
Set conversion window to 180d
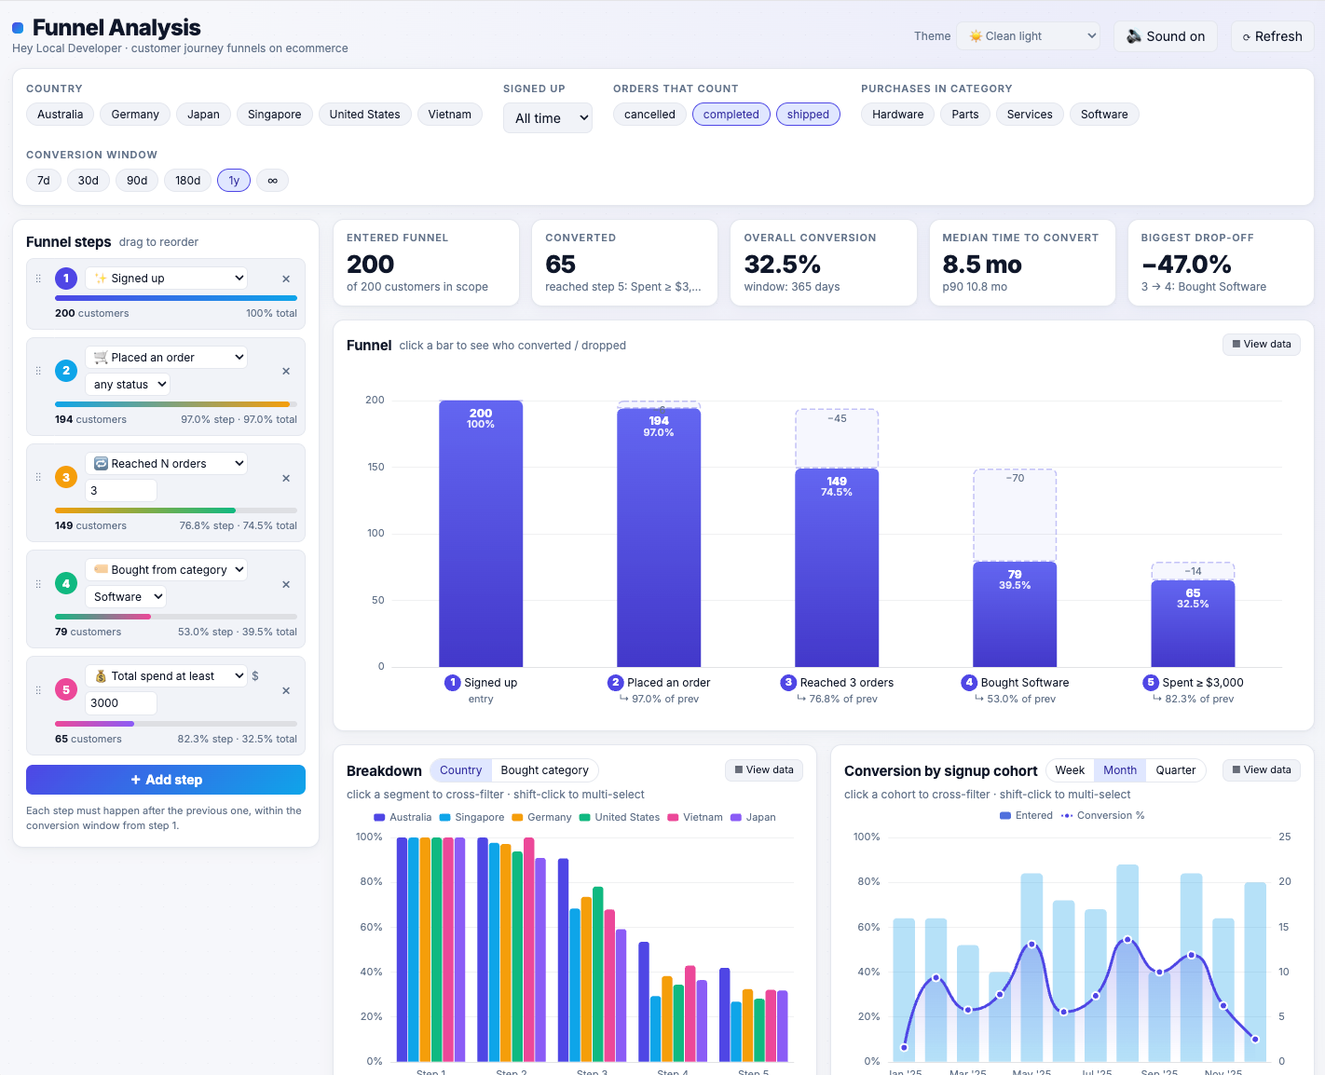(188, 181)
